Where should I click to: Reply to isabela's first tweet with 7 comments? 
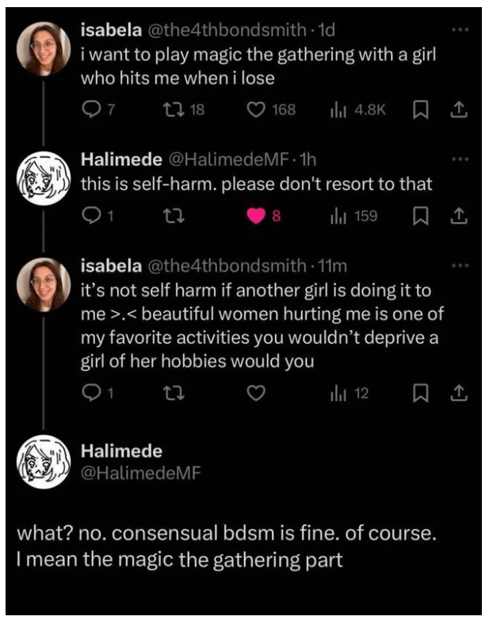pos(91,109)
